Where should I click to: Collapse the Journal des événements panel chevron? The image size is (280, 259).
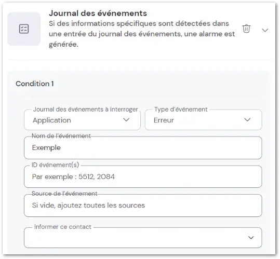tap(265, 30)
